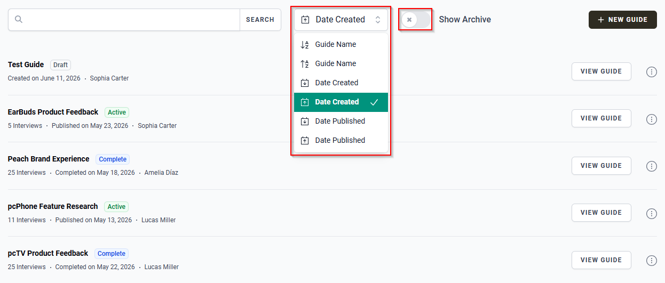
Task: Click the Active badge on pcPhone Feature Research
Action: [116, 207]
